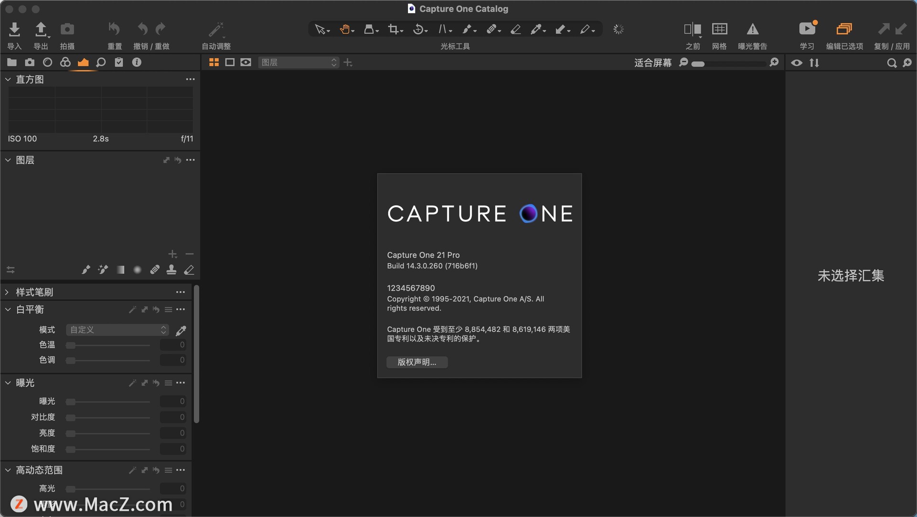Switch viewer to multi-view grid mode
This screenshot has width=917, height=517.
214,63
